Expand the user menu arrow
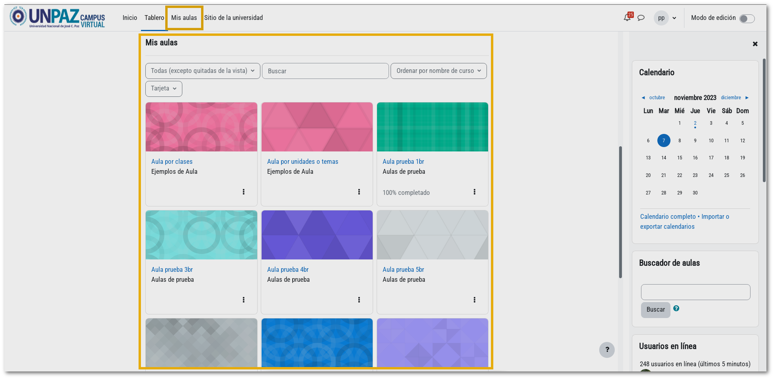 point(674,18)
